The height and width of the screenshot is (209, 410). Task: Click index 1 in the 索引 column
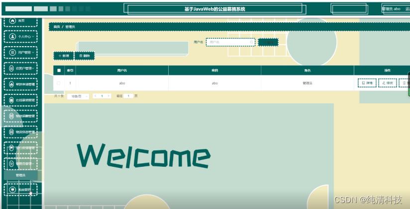click(x=70, y=83)
